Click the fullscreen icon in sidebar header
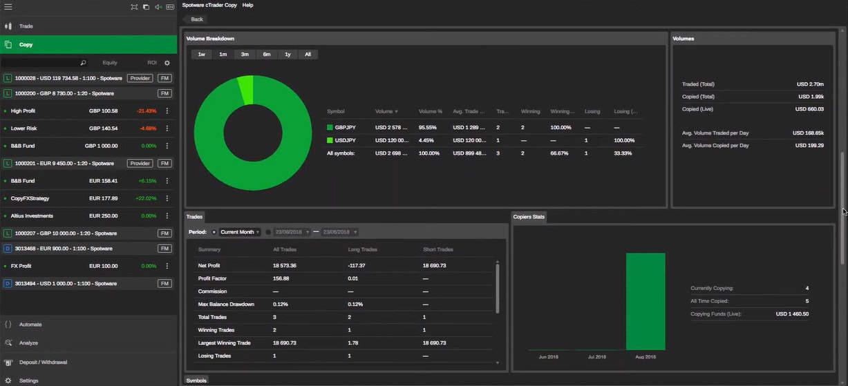This screenshot has width=848, height=386. point(134,7)
